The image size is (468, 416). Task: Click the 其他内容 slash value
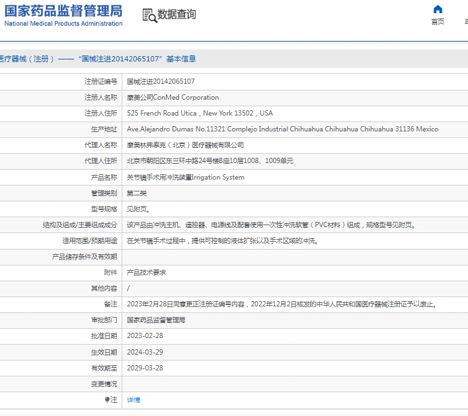tap(128, 289)
